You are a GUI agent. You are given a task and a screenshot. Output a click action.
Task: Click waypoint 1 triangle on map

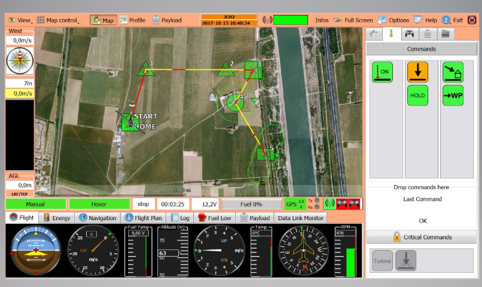tap(145, 69)
